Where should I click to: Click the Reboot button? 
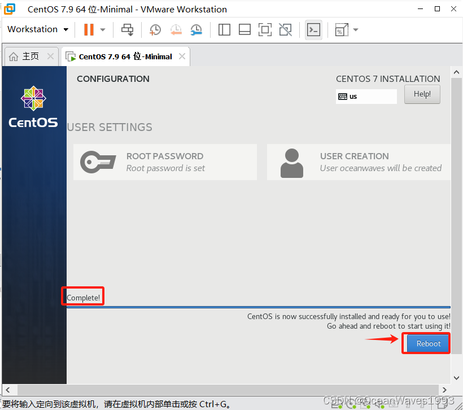click(x=428, y=343)
